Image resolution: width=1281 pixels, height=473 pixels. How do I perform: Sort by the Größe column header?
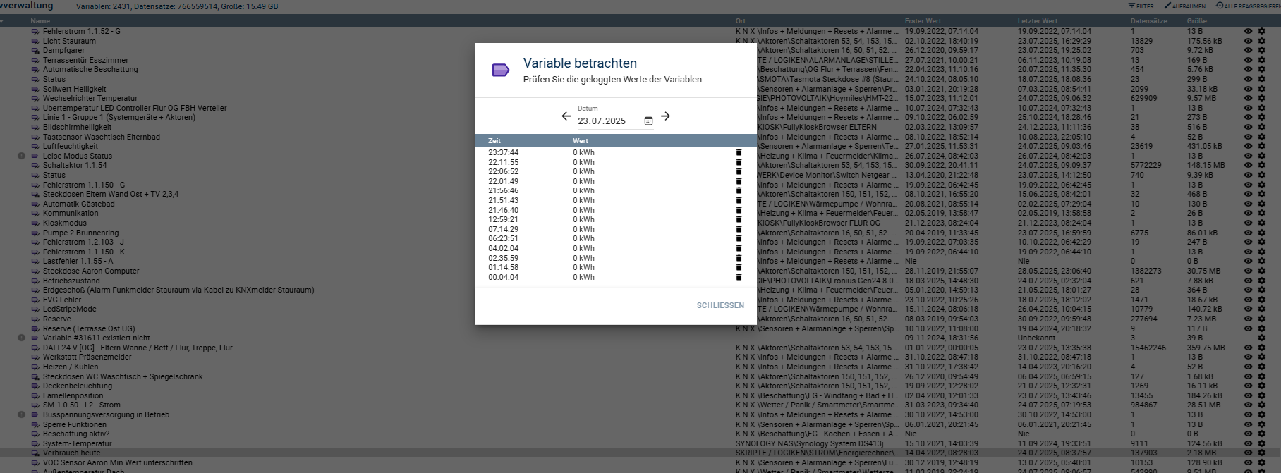point(1196,21)
